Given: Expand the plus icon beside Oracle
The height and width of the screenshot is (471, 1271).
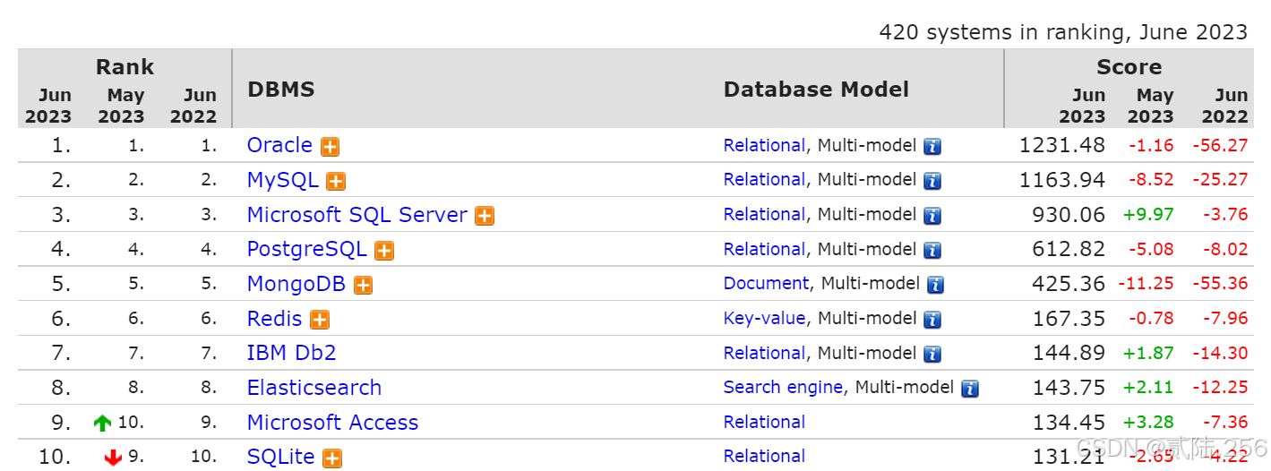Looking at the screenshot, I should coord(330,147).
